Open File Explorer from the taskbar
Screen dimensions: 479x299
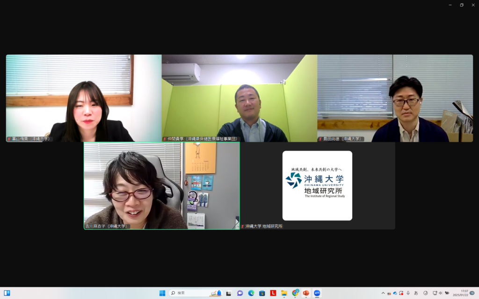[x=284, y=293]
